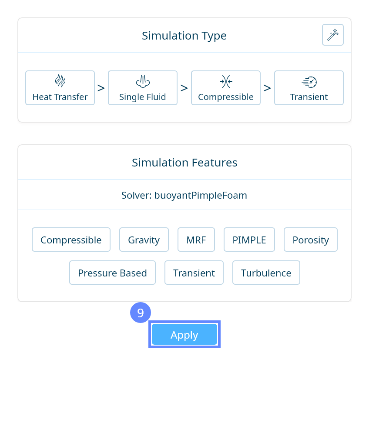This screenshot has width=369, height=426.
Task: Click the Simulation Type heading
Action: tap(184, 36)
